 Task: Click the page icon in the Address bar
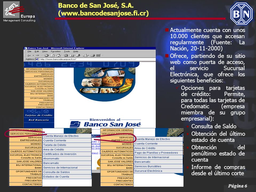(x=37, y=59)
